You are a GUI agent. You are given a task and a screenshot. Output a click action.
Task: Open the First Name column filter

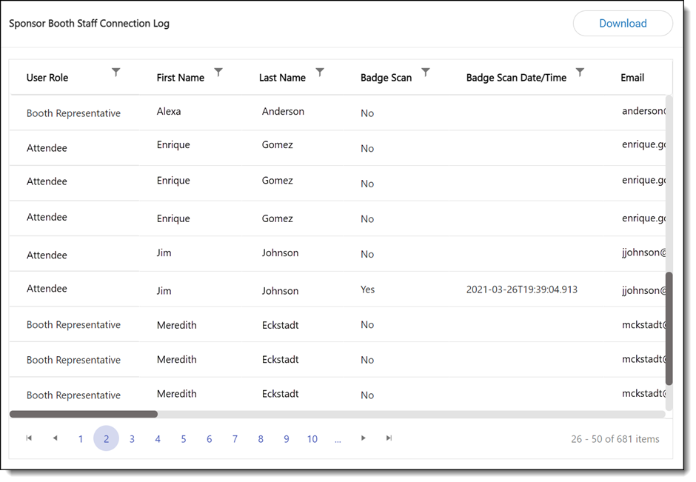pyautogui.click(x=218, y=73)
